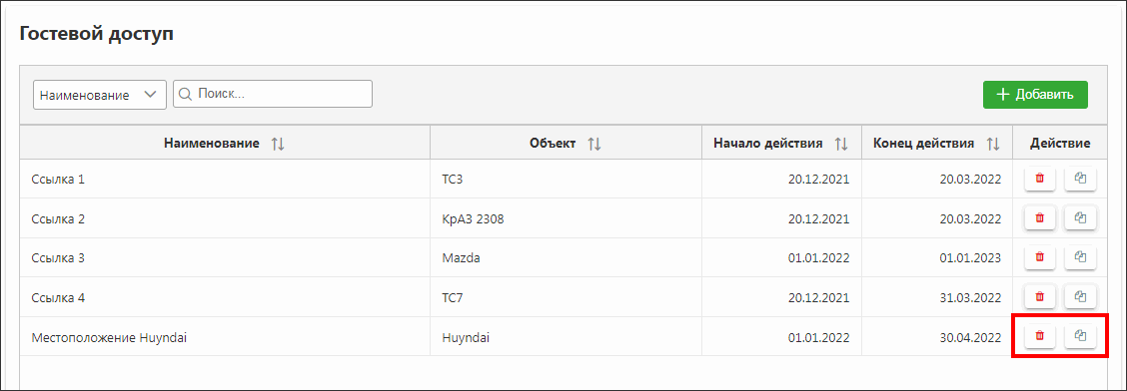Copy the Ссылка 1 link
1127x391 pixels.
tap(1080, 179)
